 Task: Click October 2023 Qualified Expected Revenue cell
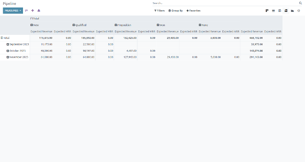(x=84, y=51)
